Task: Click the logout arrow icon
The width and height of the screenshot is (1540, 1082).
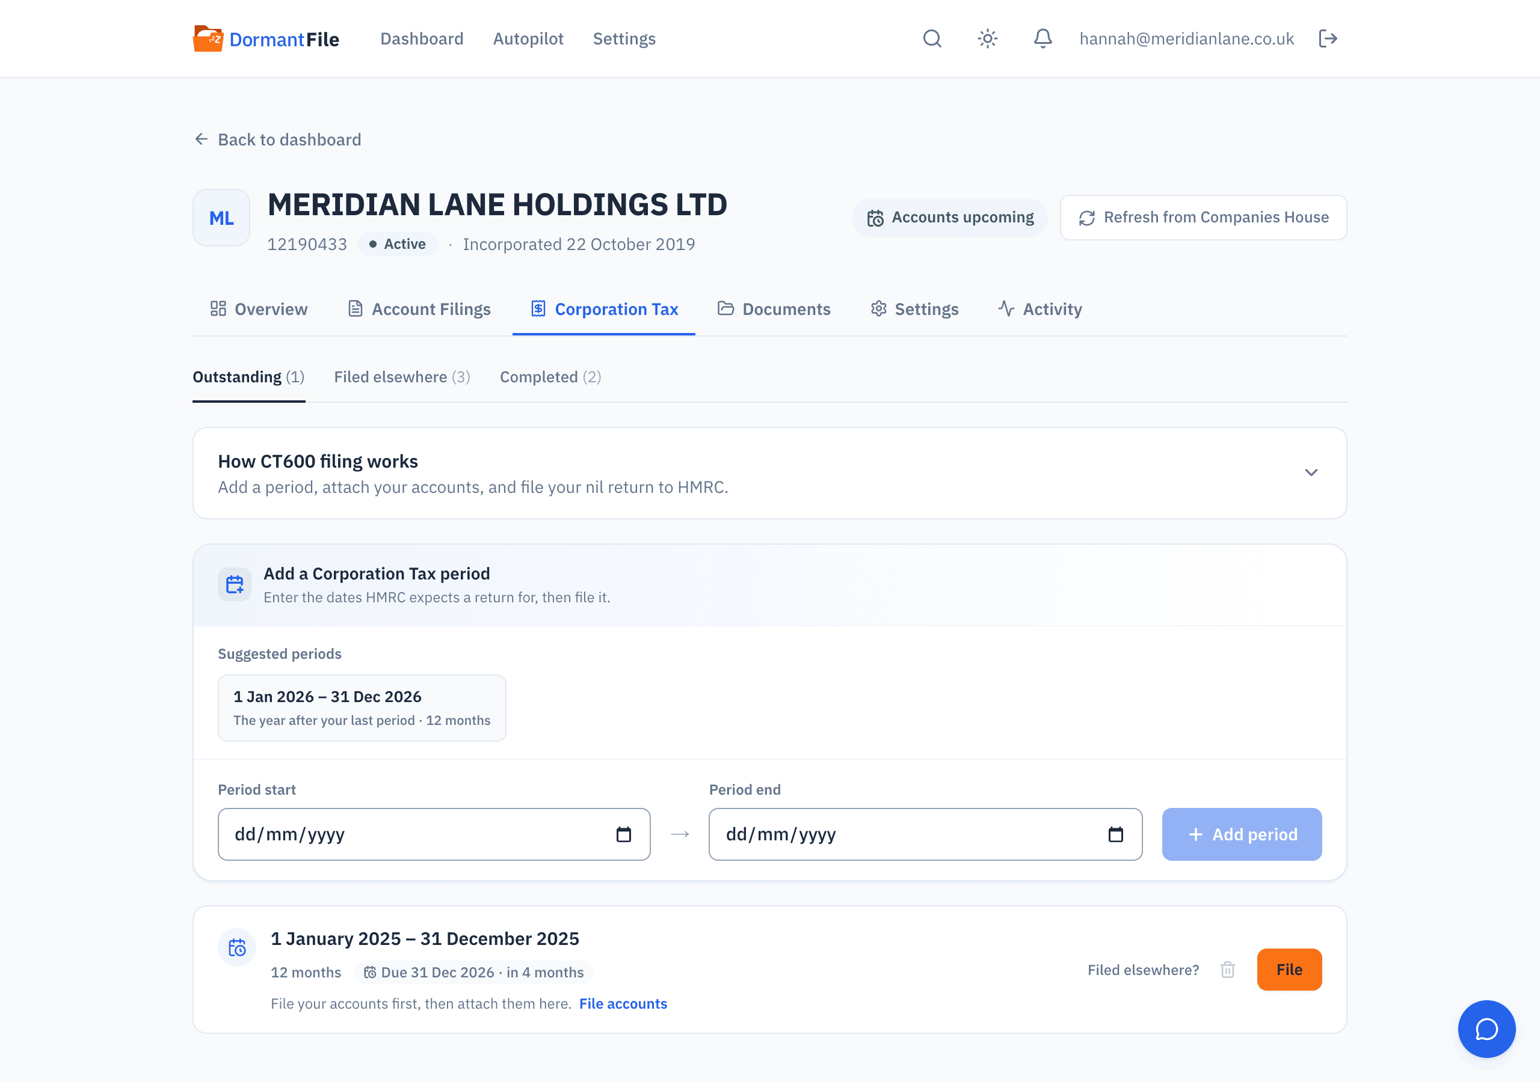Action: pyautogui.click(x=1328, y=39)
